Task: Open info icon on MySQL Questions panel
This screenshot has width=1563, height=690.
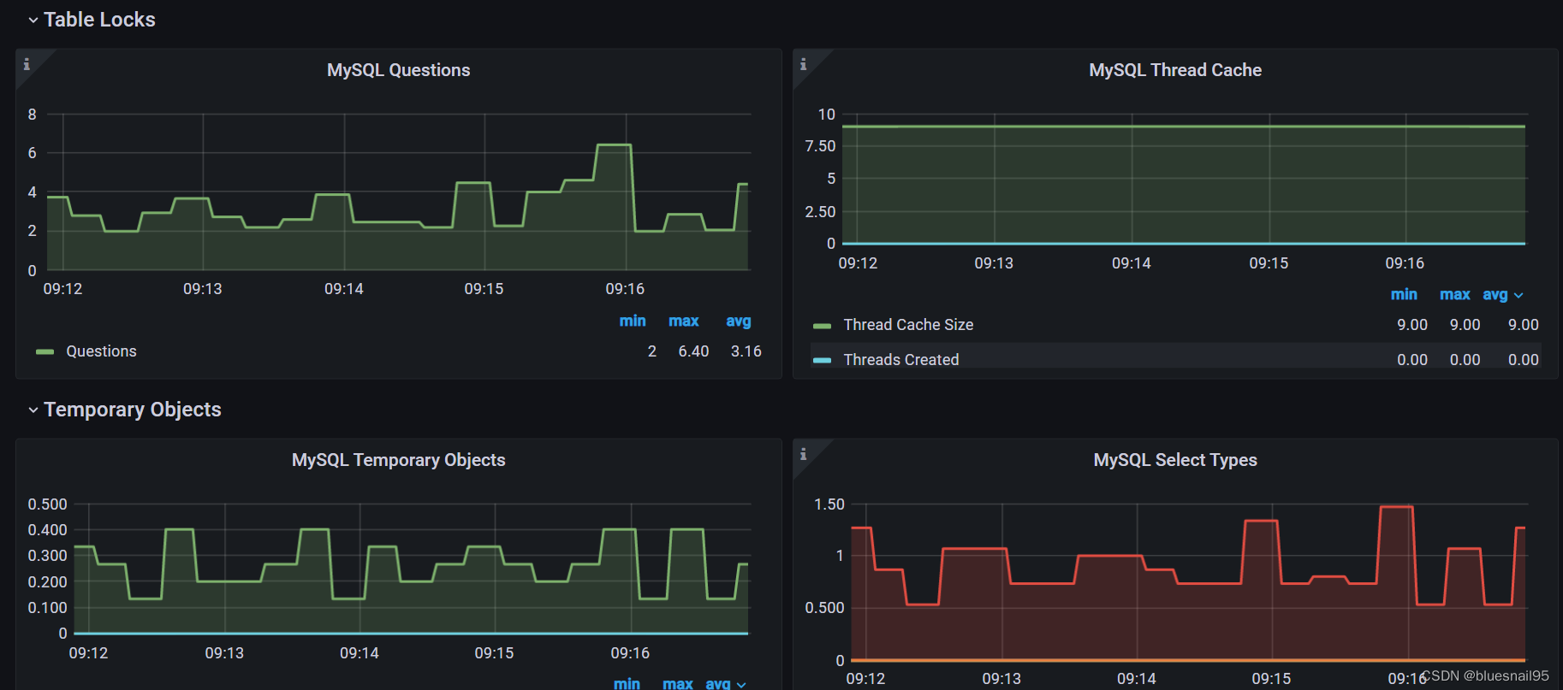Action: click(27, 64)
